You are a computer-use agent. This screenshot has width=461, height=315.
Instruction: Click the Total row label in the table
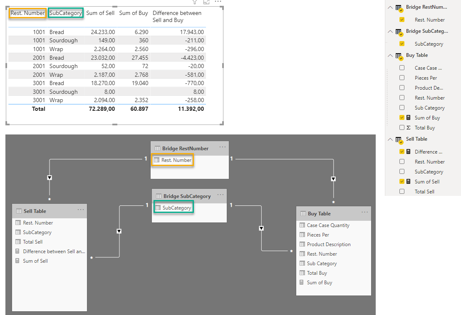(x=39, y=109)
